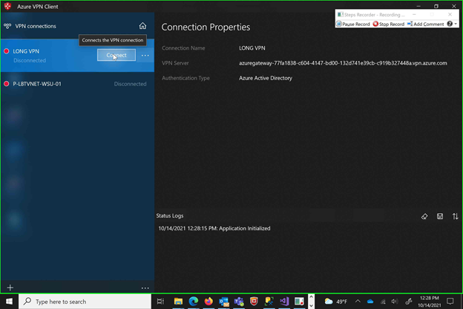Click the VPN connections header icon
The width and height of the screenshot is (463, 309).
(7, 26)
